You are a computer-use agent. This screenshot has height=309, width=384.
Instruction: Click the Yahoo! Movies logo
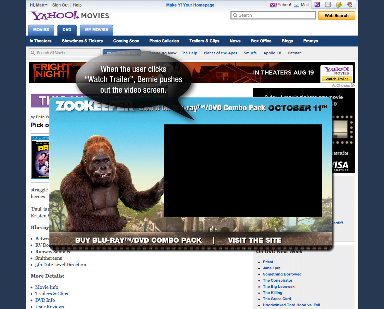coord(69,15)
